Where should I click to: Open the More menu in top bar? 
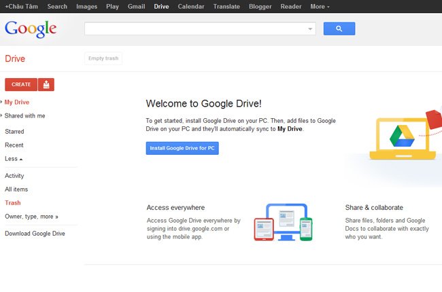click(x=320, y=7)
